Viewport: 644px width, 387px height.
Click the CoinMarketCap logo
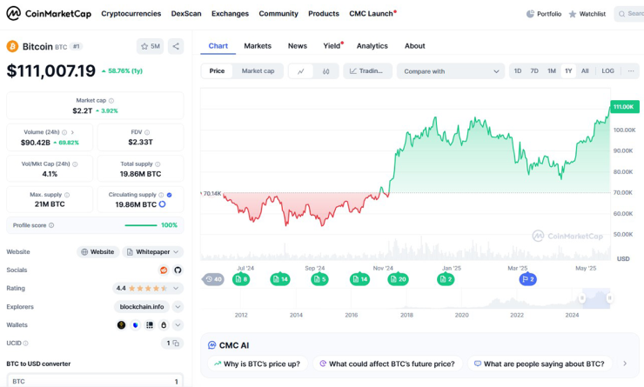49,14
